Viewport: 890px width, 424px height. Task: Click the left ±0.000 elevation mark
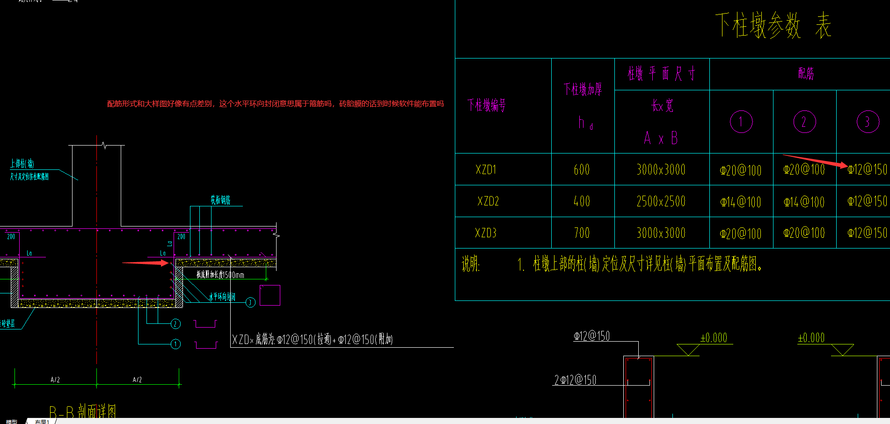714,338
